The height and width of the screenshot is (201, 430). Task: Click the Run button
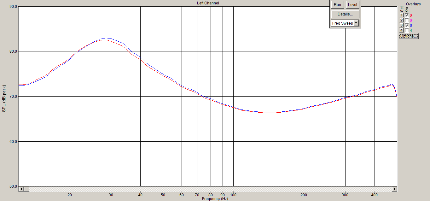pyautogui.click(x=337, y=5)
